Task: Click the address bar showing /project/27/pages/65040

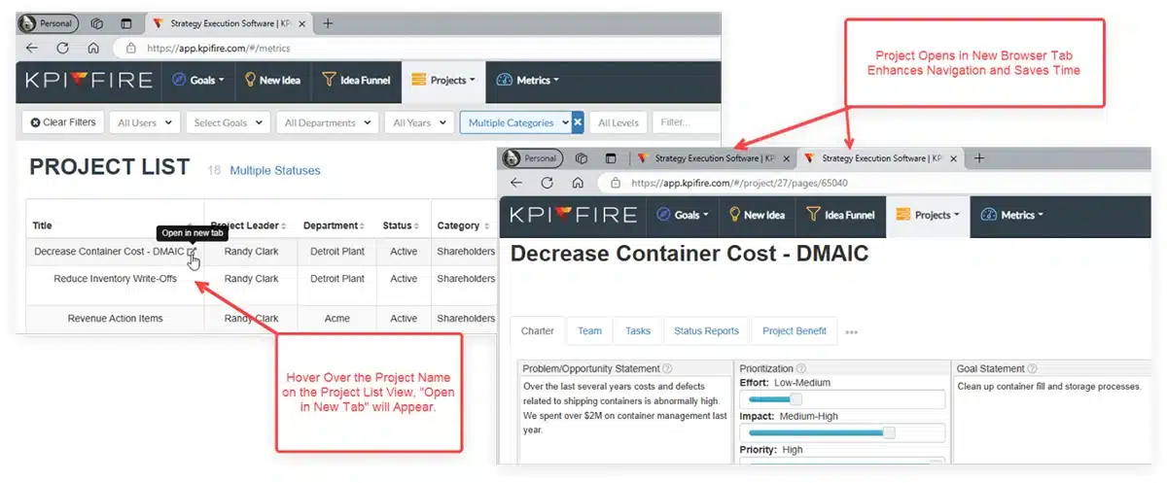Action: 875,183
